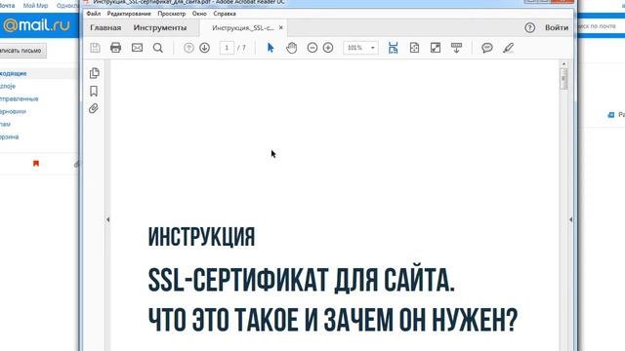The width and height of the screenshot is (625, 351).
Task: Open bookmarks panel icon
Action: [94, 91]
